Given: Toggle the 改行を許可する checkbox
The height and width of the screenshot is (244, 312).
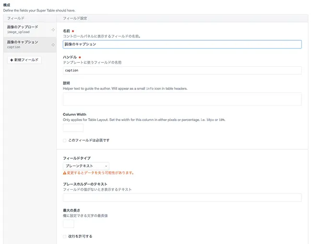Looking at the screenshot, I should pyautogui.click(x=65, y=236).
